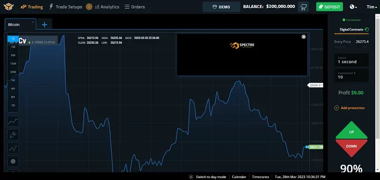Open the globe language dropdown
This screenshot has width=380, height=180.
(353, 7)
